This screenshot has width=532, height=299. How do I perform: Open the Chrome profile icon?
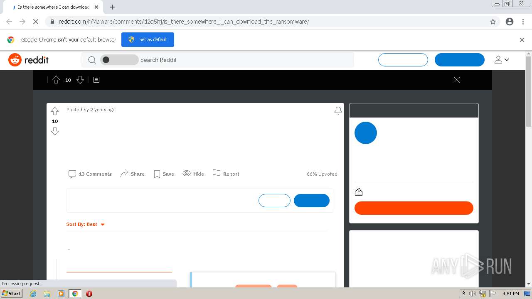pyautogui.click(x=510, y=22)
